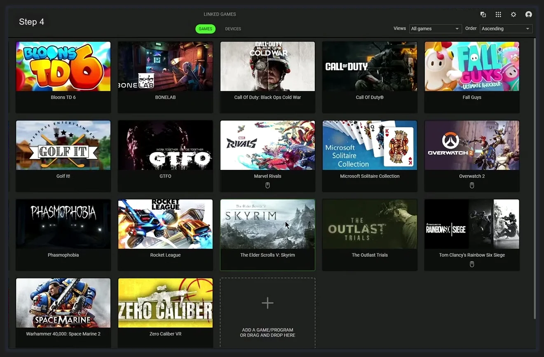Screen dimensions: 544x357
Task: Open the Views 'All games' dropdown
Action: coord(435,28)
